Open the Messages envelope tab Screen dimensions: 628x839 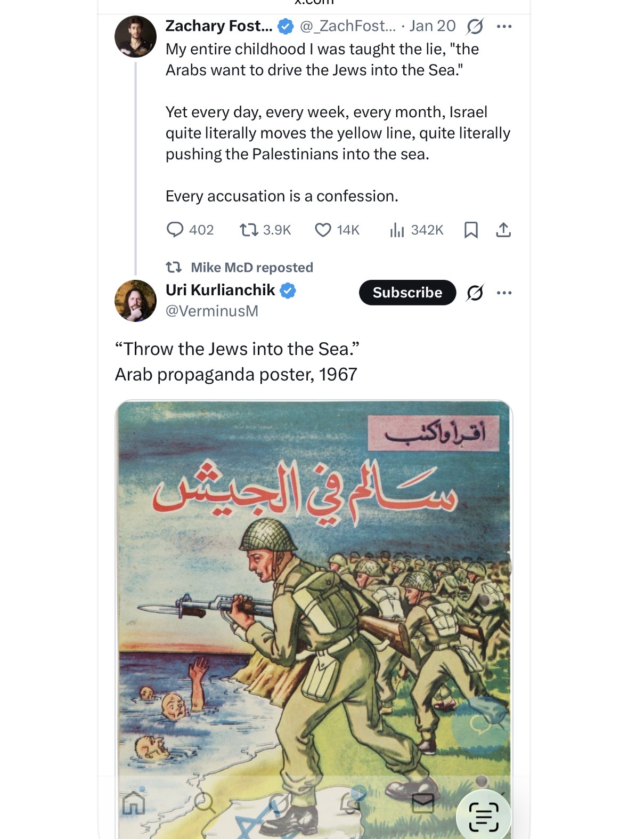click(423, 803)
